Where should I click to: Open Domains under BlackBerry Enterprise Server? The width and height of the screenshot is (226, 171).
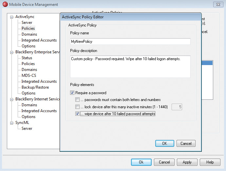point(29,70)
